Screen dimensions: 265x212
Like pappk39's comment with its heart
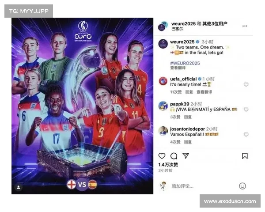[246, 110]
